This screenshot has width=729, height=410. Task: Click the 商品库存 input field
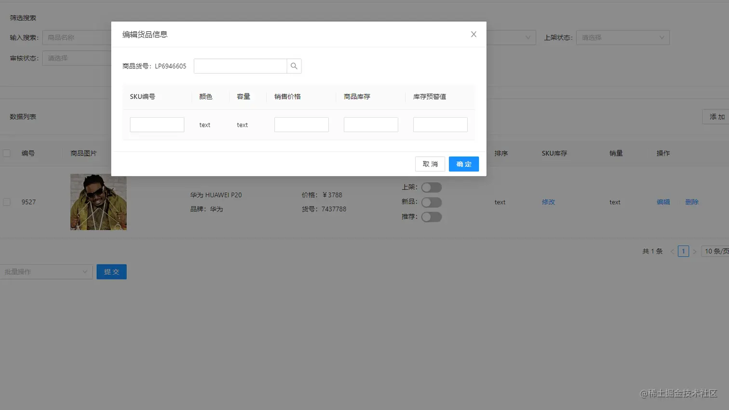(x=371, y=125)
